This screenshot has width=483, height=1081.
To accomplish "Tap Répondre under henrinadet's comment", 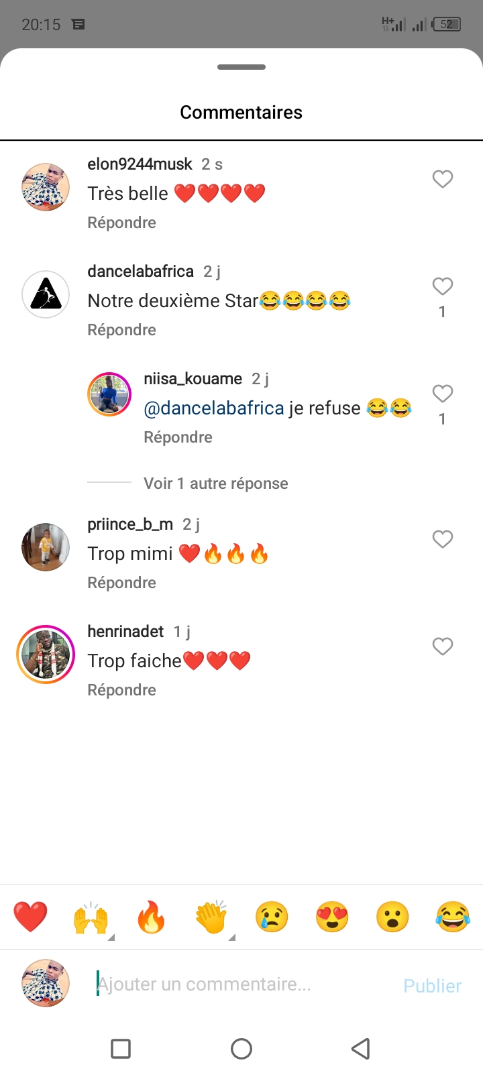I will tap(121, 690).
